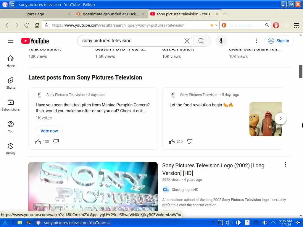The image size is (303, 227).
Task: Expand the address bar history dropdown arrow
Action: [x=217, y=25]
